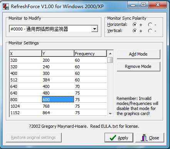Select the X value 1152 cell
Image resolution: width=170 pixels, height=149 pixels.
pyautogui.click(x=26, y=113)
